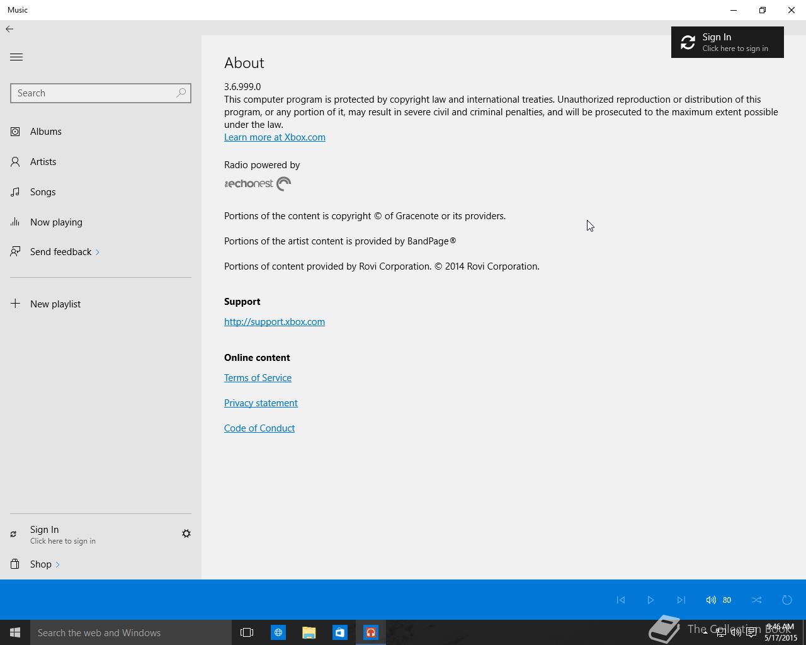Click the version number 3.6.999.0

[242, 87]
